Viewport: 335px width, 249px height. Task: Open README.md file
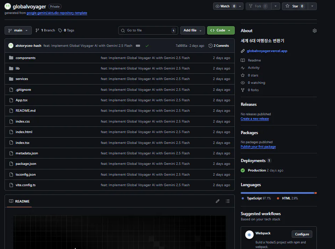26,111
